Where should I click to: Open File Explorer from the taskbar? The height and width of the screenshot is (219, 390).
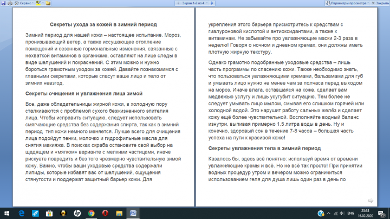tap(119, 213)
